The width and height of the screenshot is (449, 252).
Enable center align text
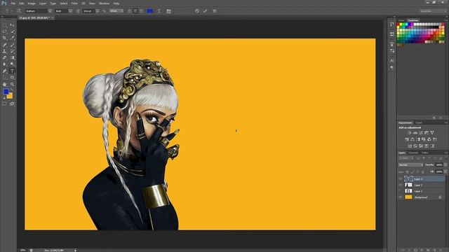click(x=135, y=11)
